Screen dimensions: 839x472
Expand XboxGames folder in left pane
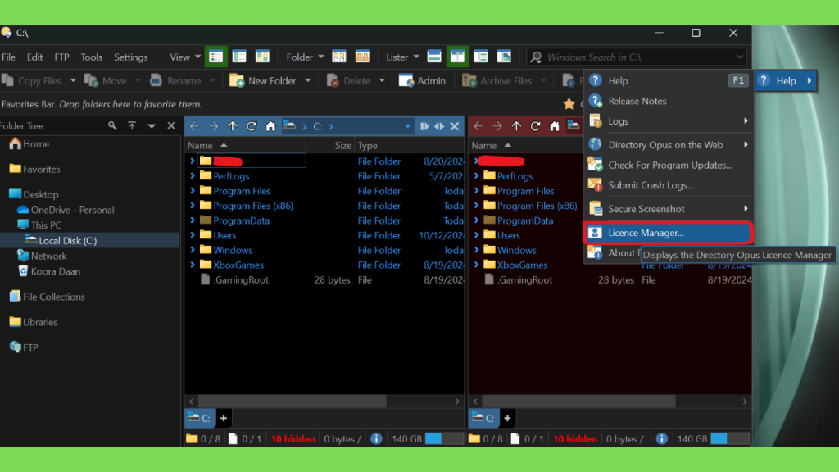tap(192, 265)
